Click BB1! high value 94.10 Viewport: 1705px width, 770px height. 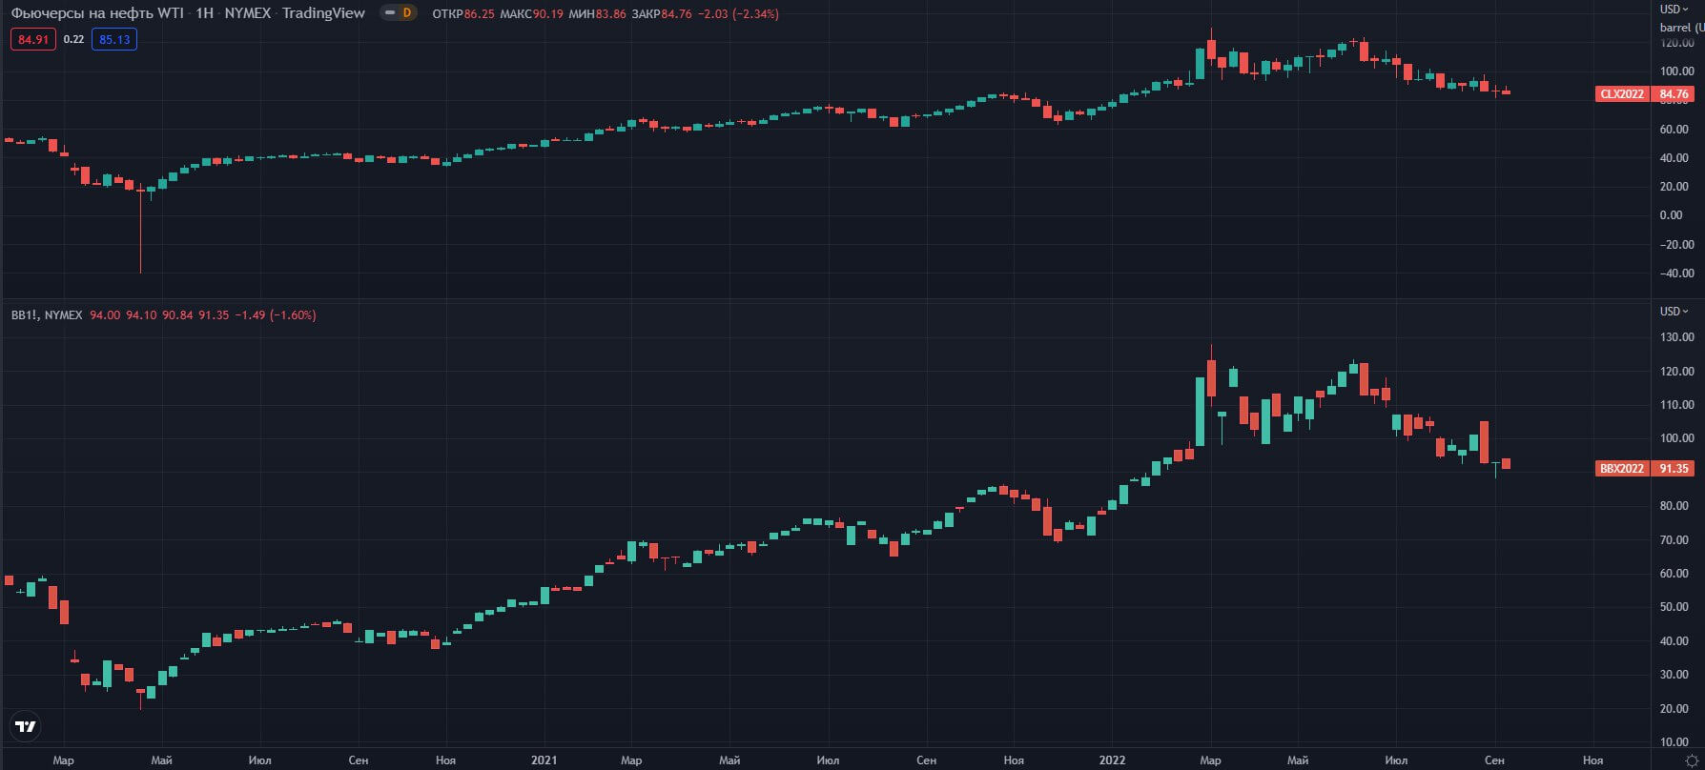click(141, 315)
